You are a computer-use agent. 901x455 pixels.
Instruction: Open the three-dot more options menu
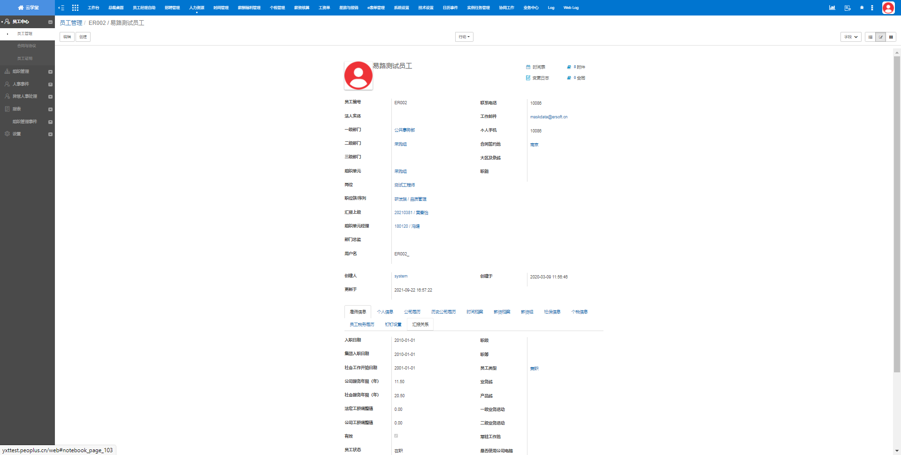point(872,8)
